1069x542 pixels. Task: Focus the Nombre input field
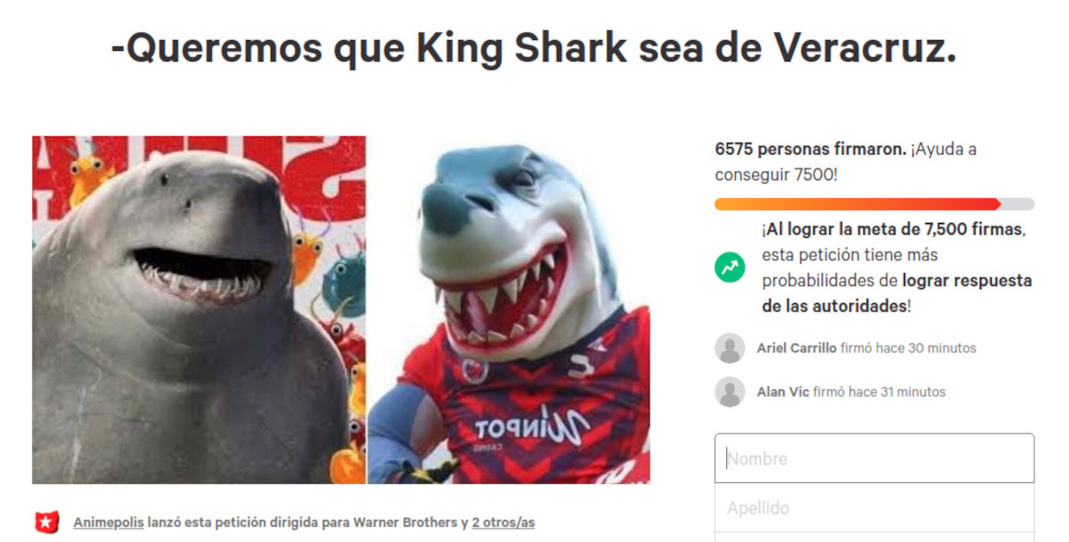[x=874, y=458]
